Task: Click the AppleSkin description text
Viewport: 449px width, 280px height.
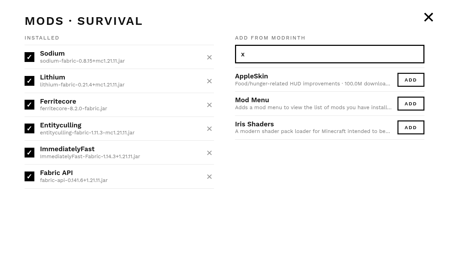Action: pos(313,84)
